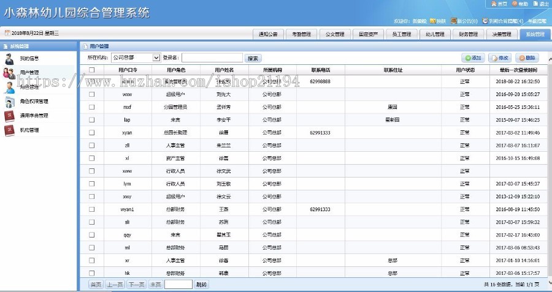552x292 pixels.
Task: Jump to 末页 last page
Action: click(x=155, y=285)
